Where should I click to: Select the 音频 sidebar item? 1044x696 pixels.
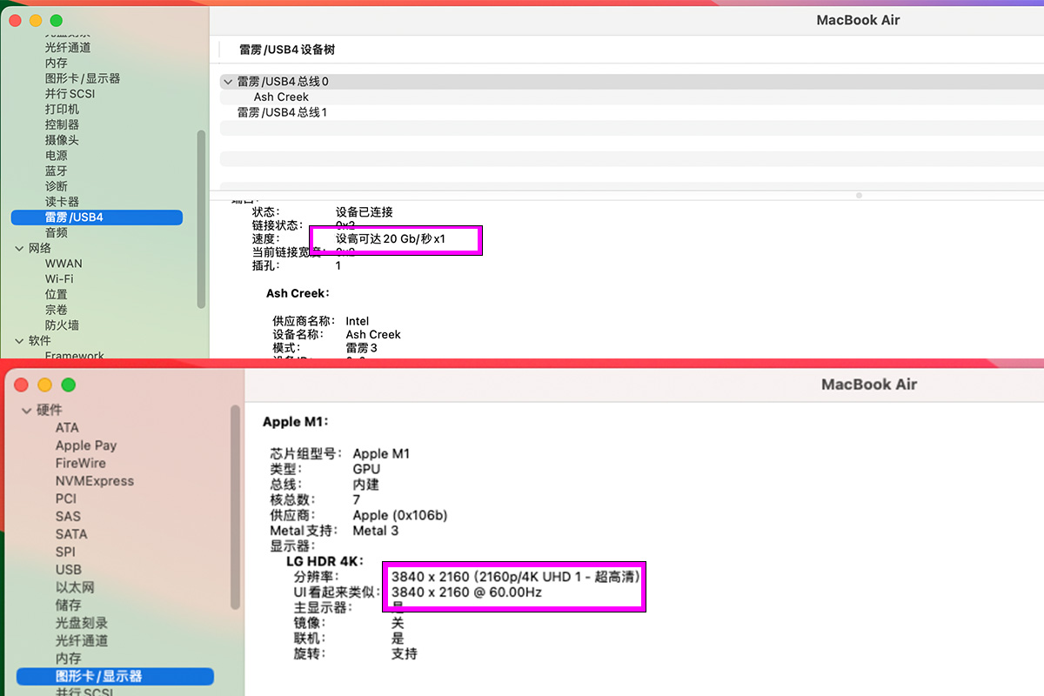point(57,232)
